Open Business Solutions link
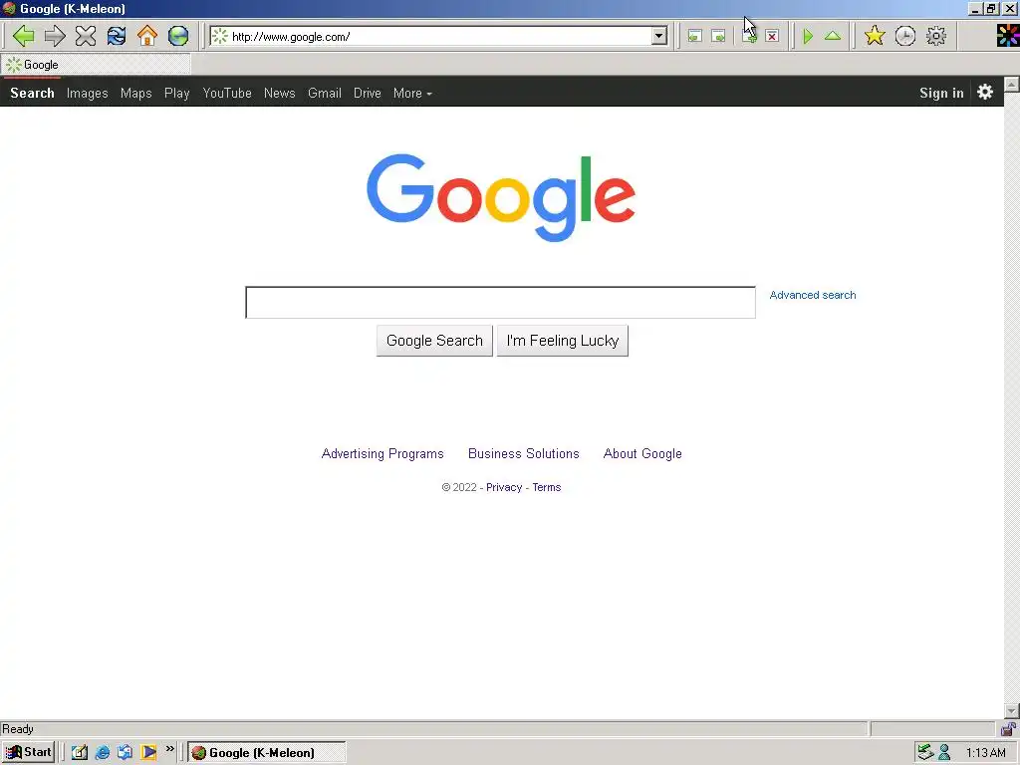The image size is (1020, 765). pos(524,453)
